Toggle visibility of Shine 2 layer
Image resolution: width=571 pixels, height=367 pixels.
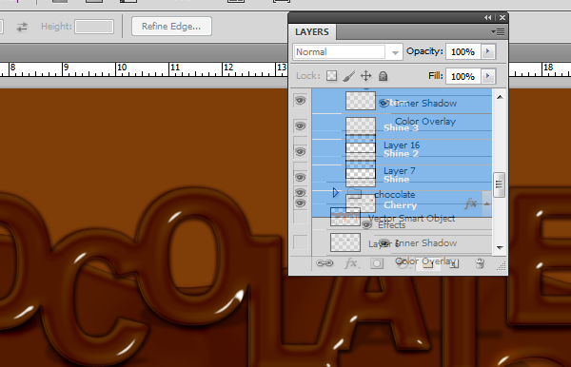300,152
